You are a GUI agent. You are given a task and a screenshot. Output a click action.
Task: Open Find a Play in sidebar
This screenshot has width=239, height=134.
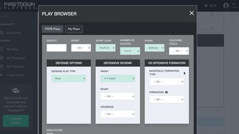(14, 33)
